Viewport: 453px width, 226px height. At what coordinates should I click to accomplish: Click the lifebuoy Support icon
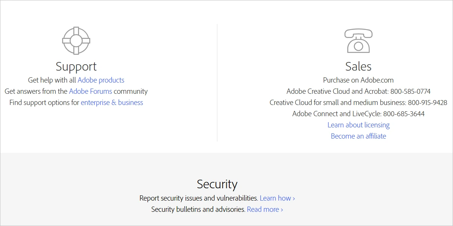[x=76, y=40]
